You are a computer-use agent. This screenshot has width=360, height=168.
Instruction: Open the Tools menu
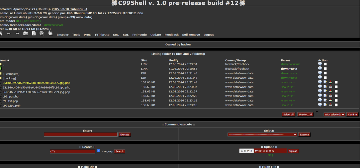[76, 35]
